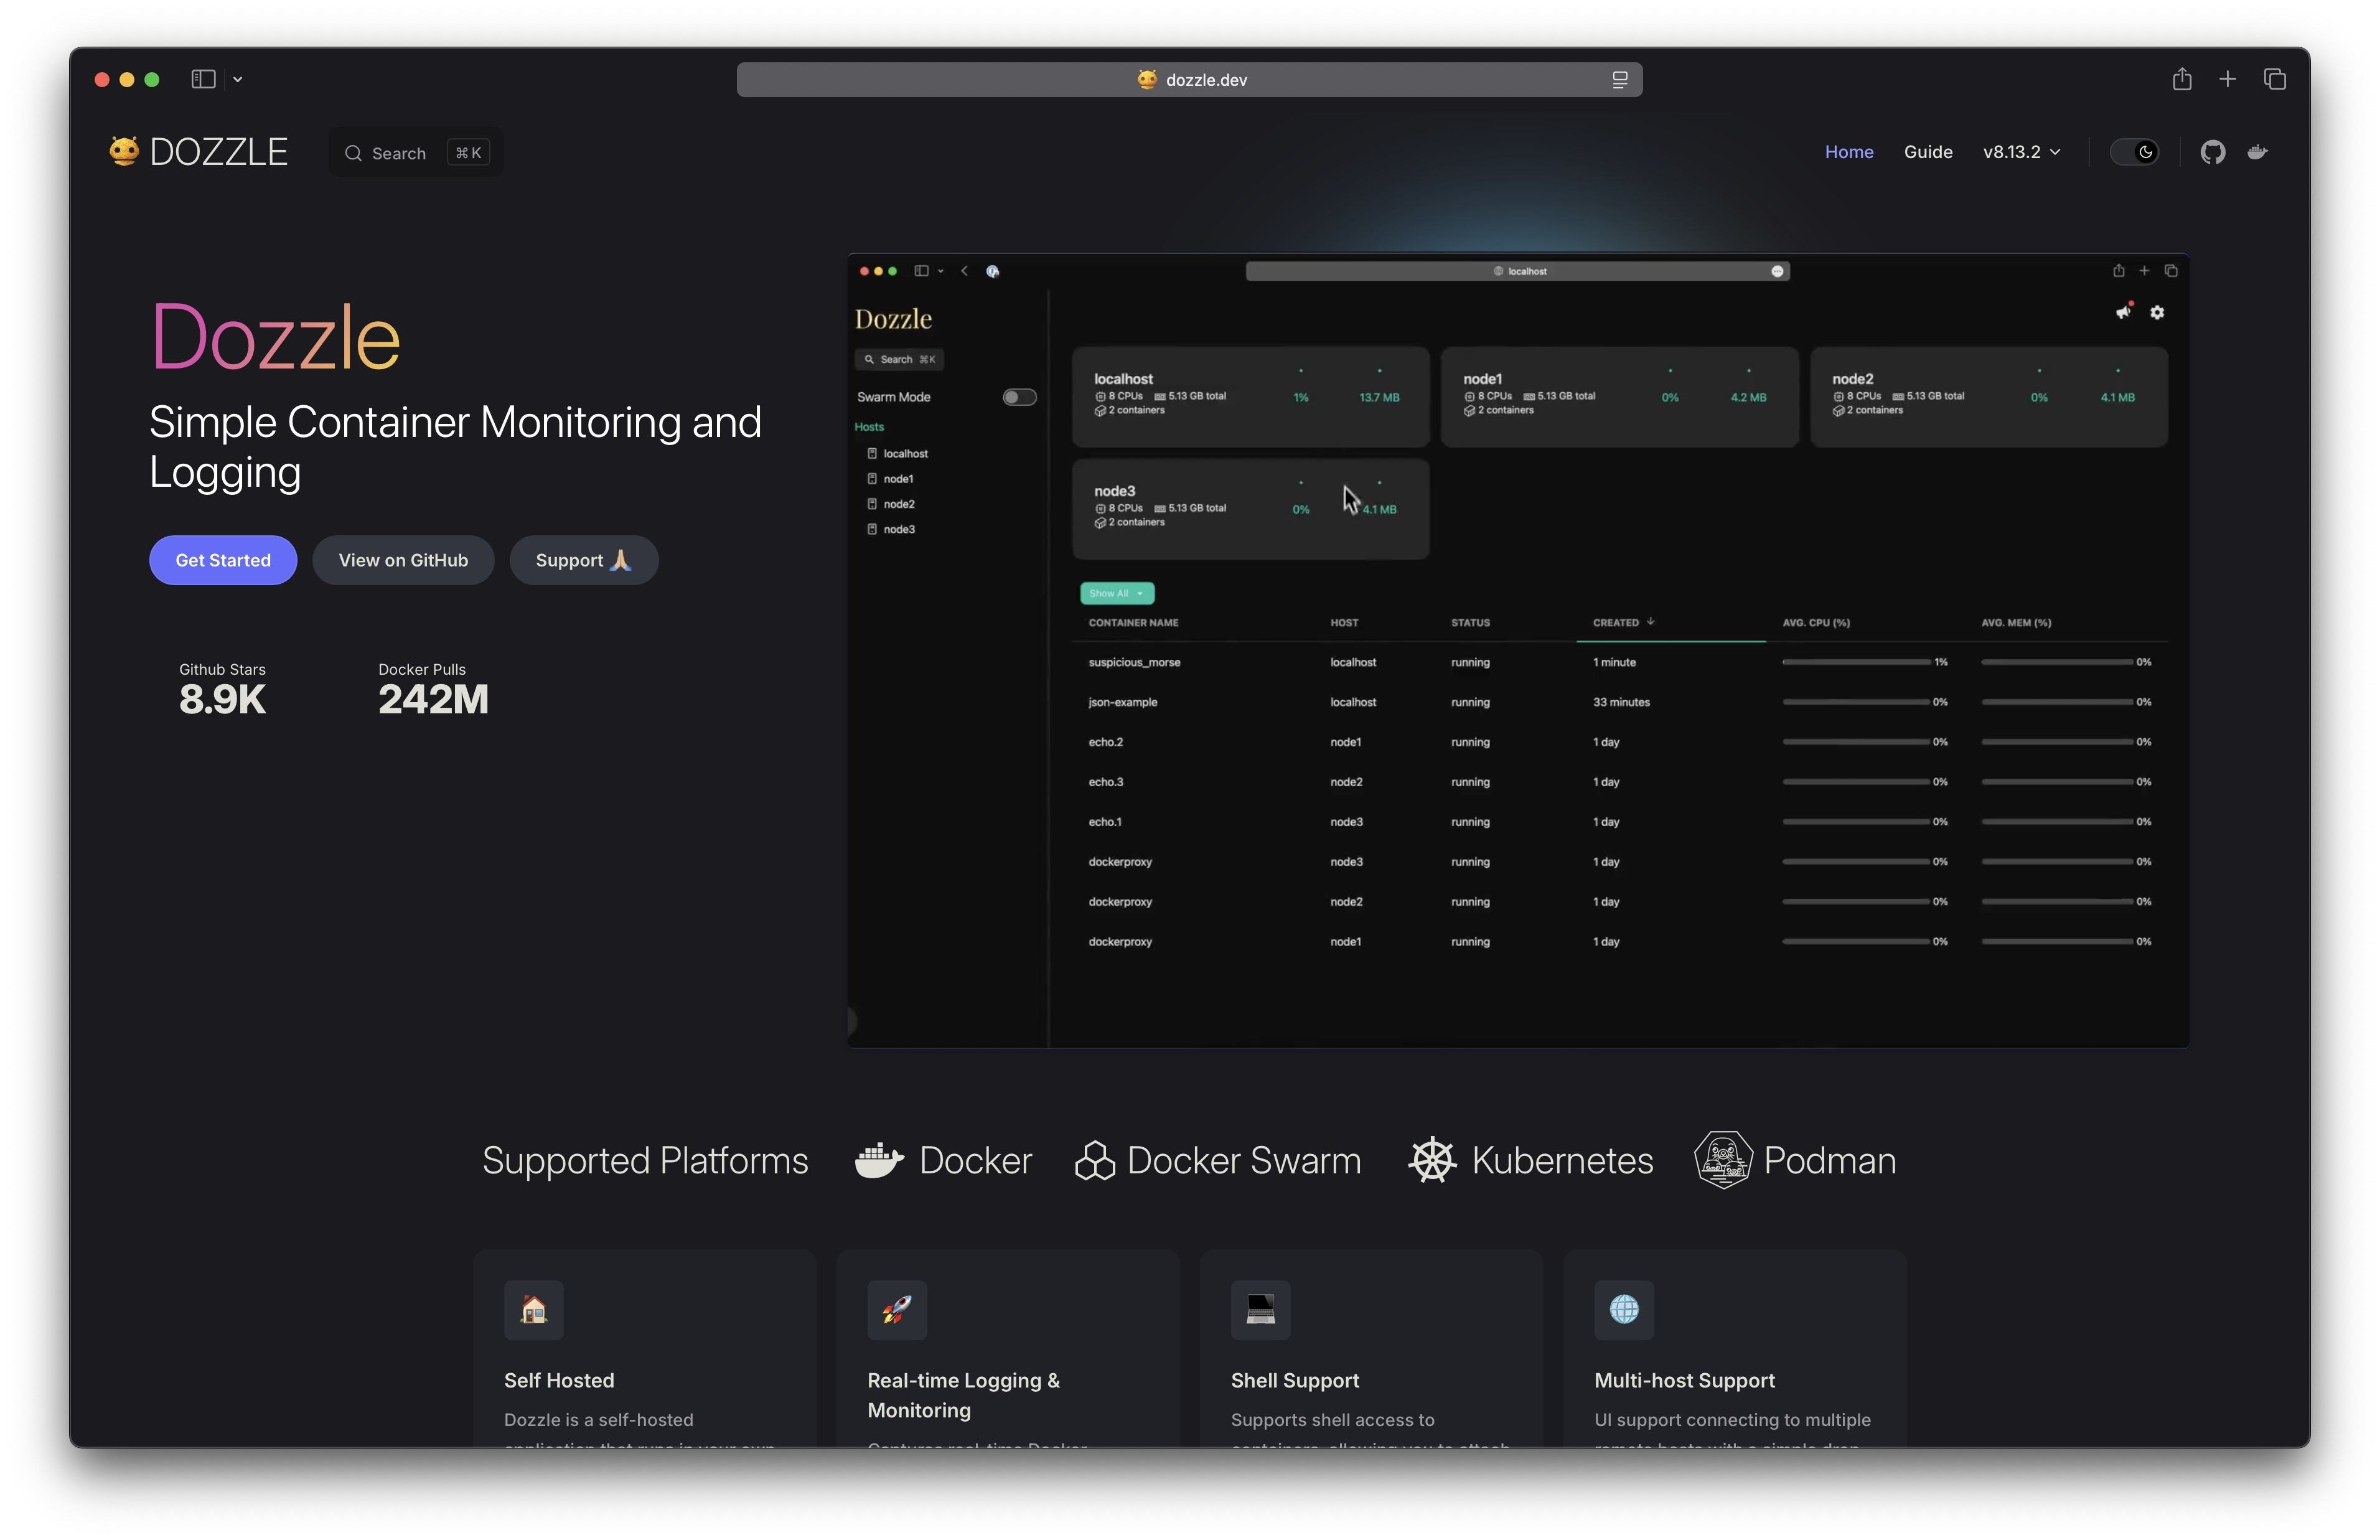Open a new tab with the plus icon

pos(2227,79)
